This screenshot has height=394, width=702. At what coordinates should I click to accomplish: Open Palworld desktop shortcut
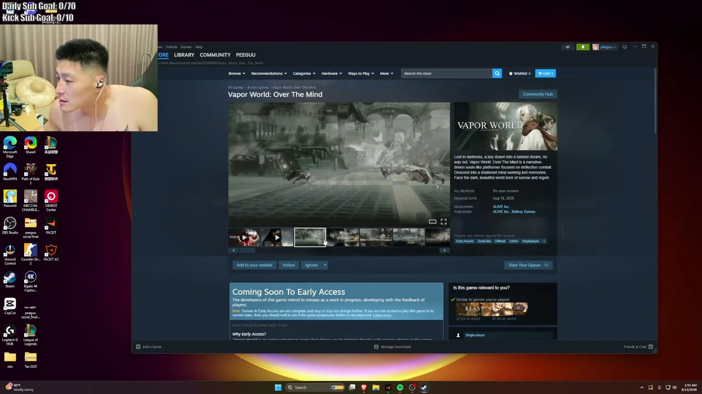pyautogui.click(x=10, y=199)
